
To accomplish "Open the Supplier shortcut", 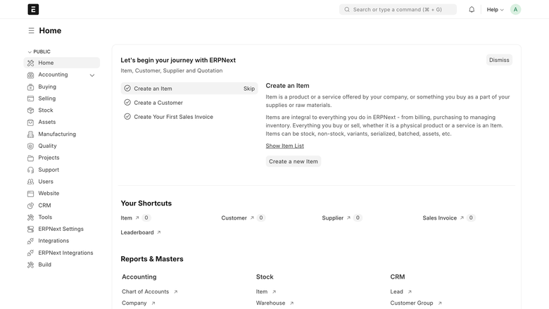I will [x=333, y=218].
